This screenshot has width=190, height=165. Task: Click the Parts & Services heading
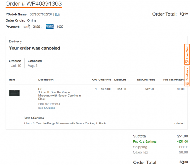pos(34,118)
